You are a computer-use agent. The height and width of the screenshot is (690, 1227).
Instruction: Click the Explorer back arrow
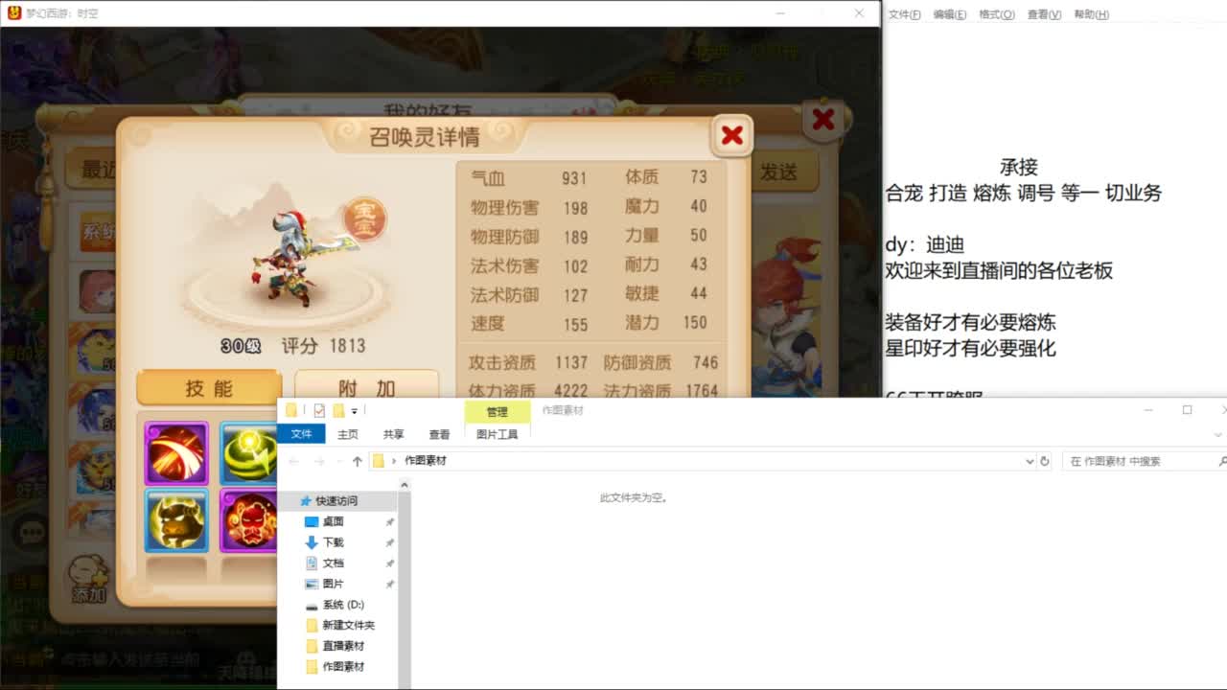pyautogui.click(x=294, y=461)
